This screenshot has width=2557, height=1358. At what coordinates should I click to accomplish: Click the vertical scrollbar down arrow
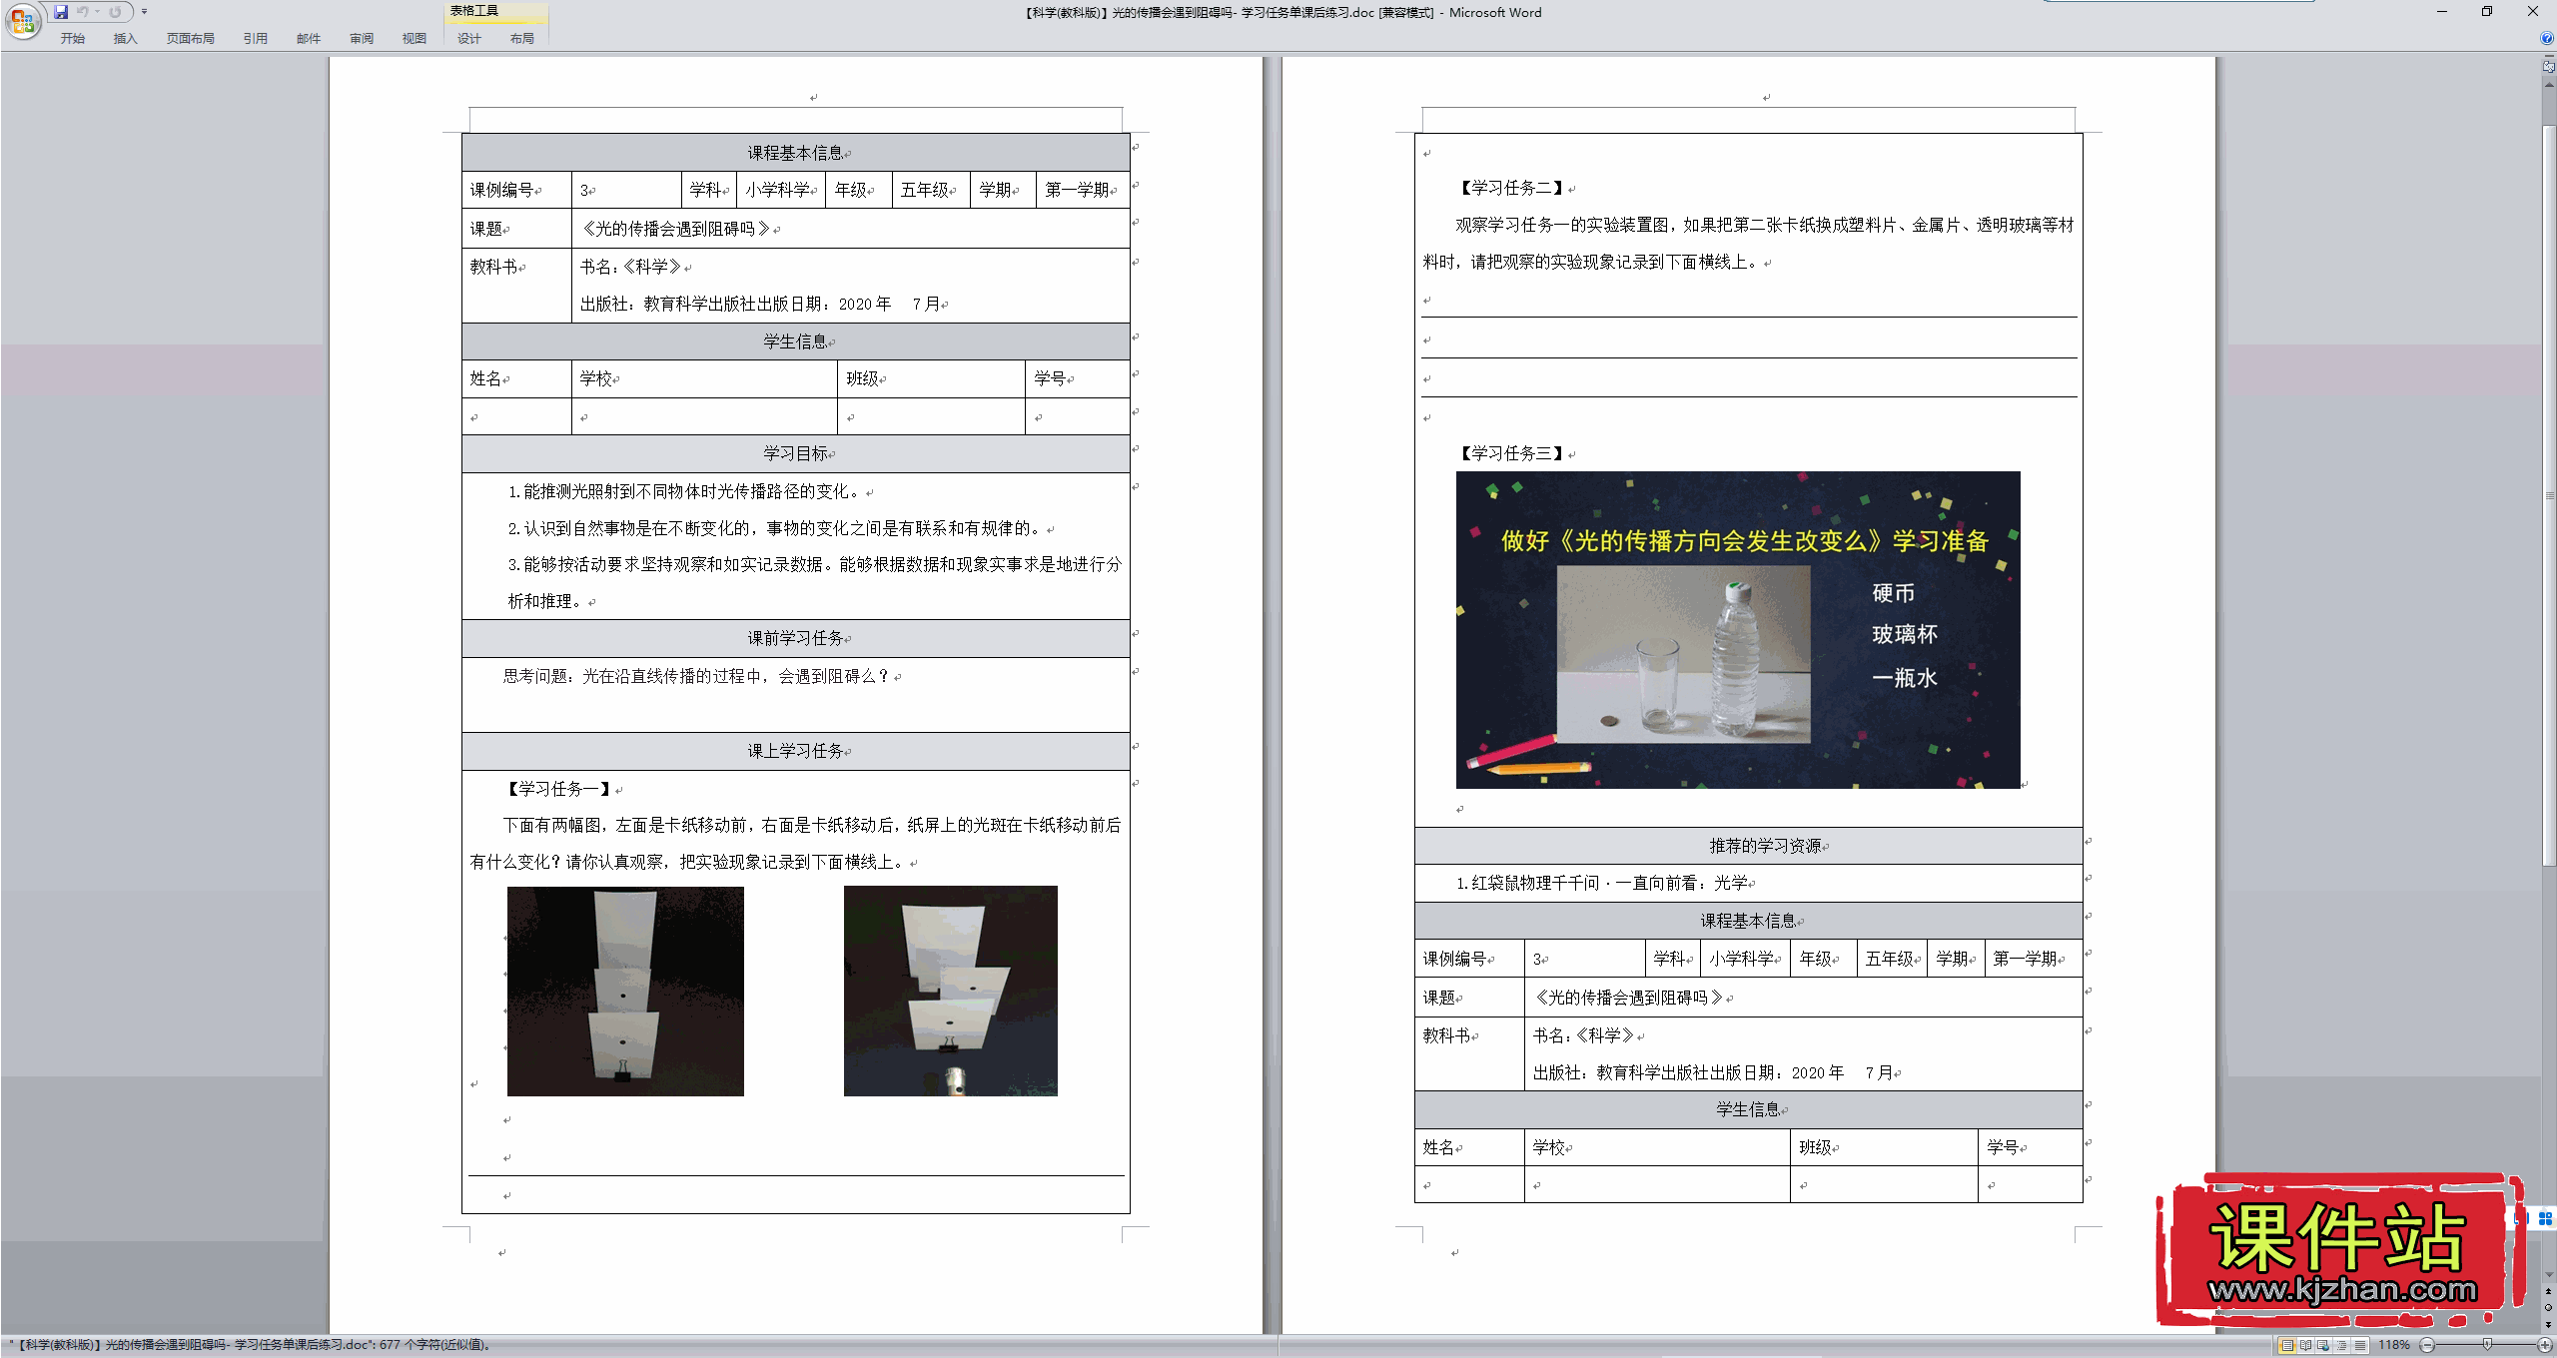[x=2548, y=1275]
